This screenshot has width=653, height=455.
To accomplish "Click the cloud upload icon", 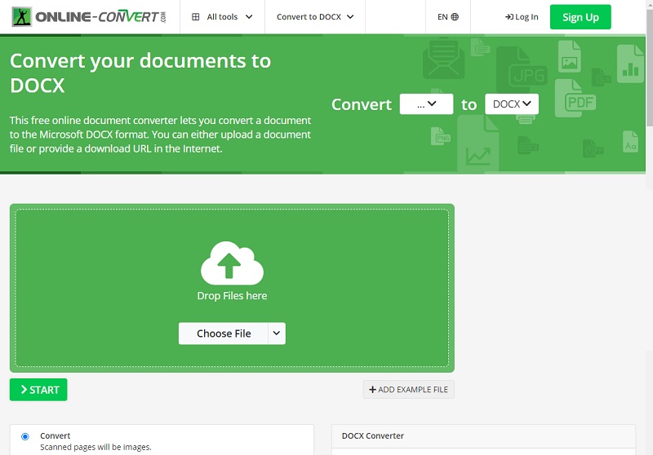I will tap(232, 263).
